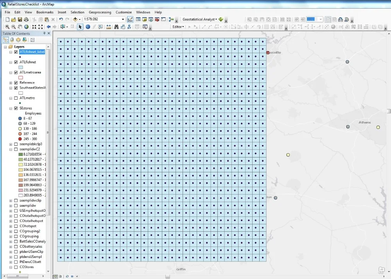Image resolution: width=391 pixels, height=279 pixels.
Task: Open the Selection menu
Action: pos(77,12)
